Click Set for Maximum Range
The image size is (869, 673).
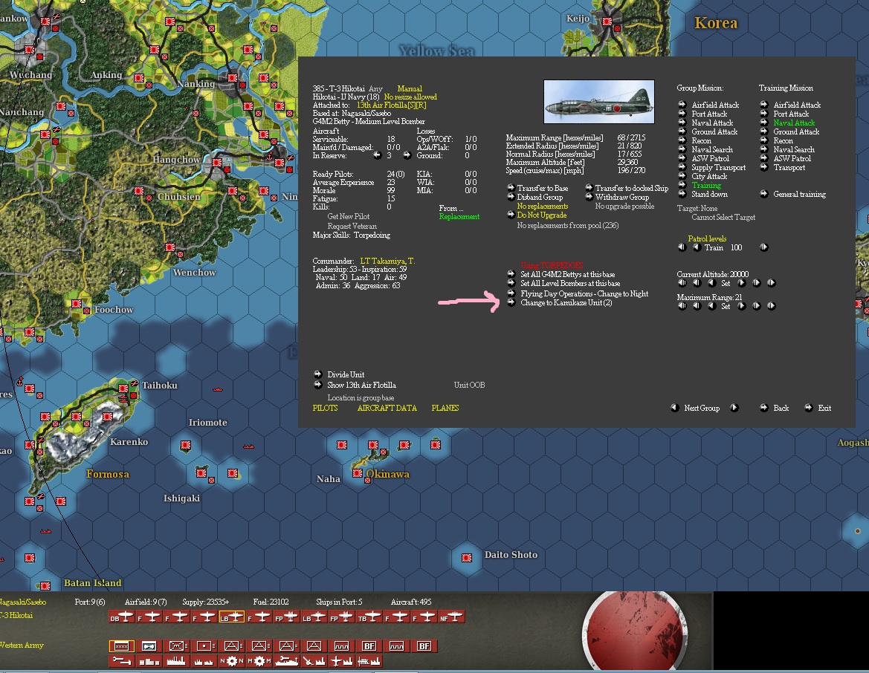[726, 306]
